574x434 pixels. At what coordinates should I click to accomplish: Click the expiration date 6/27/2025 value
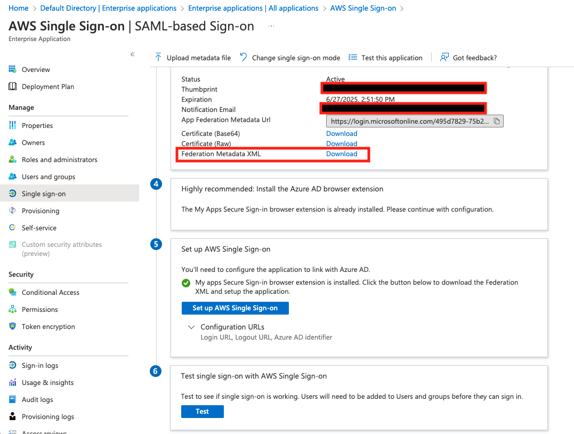click(360, 99)
